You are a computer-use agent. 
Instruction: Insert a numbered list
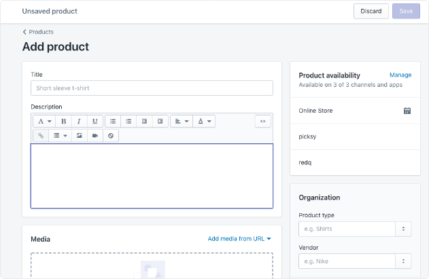[128, 122]
